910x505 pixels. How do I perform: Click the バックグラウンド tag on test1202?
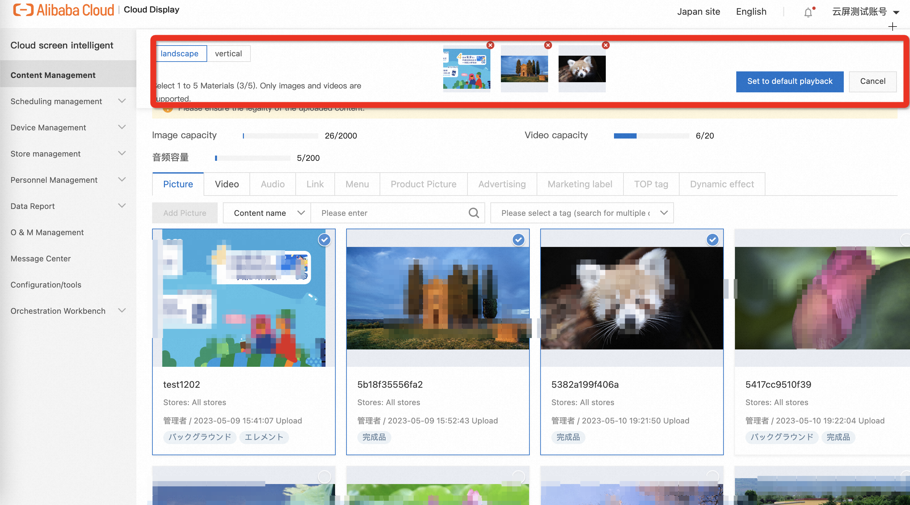coord(200,437)
